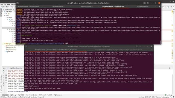Open File menu in IntelliJ
This screenshot has height=98, width=175.
(2, 4)
